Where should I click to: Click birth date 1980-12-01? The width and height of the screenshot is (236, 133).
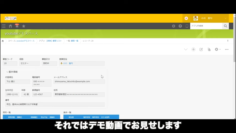click(x=12, y=94)
